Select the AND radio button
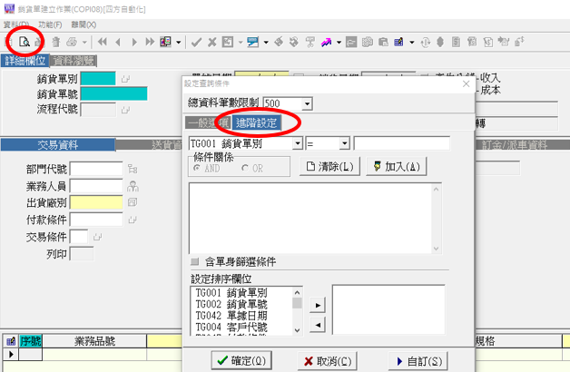570x372 pixels. point(197,168)
